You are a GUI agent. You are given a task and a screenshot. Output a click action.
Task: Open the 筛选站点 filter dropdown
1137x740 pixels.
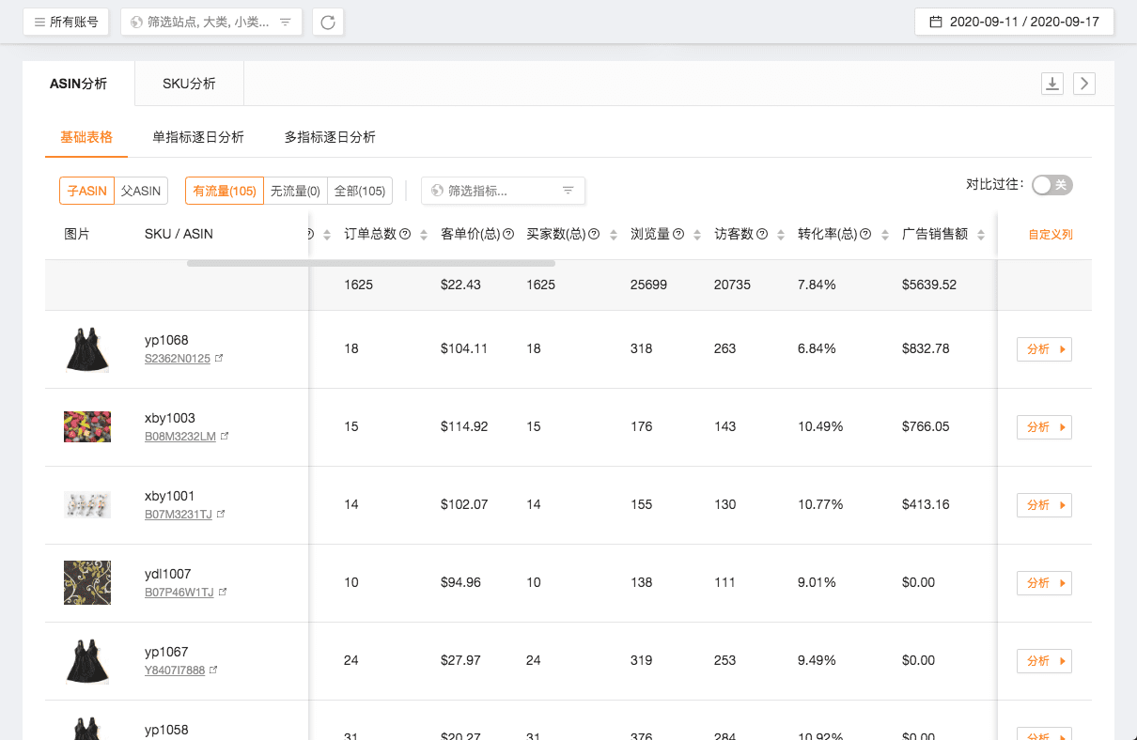pos(211,22)
